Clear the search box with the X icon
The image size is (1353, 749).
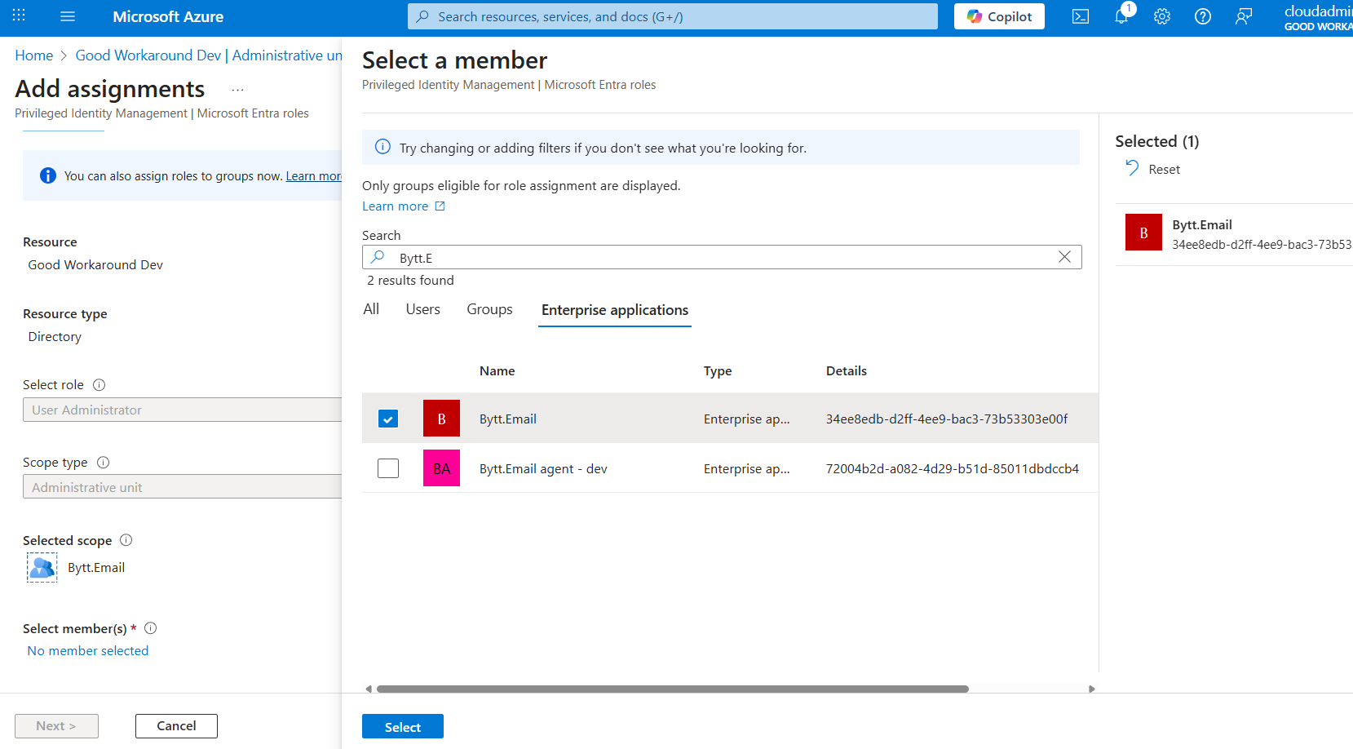click(1064, 257)
